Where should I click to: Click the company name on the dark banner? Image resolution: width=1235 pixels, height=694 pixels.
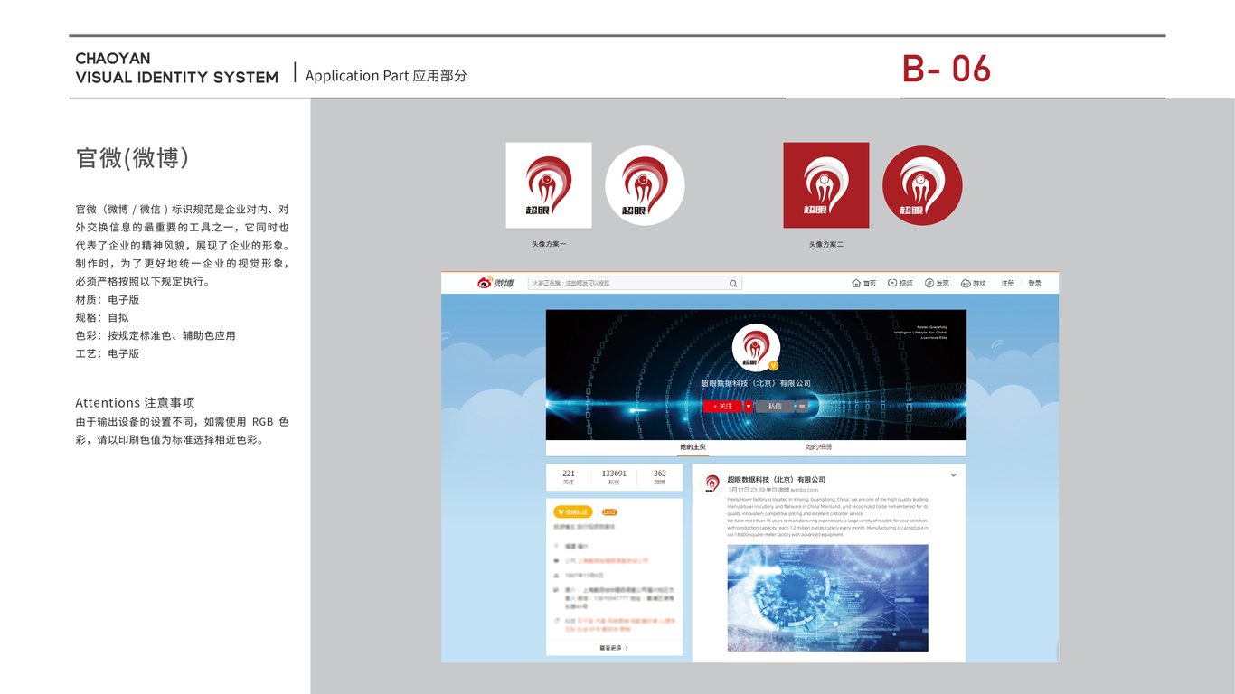(x=756, y=383)
